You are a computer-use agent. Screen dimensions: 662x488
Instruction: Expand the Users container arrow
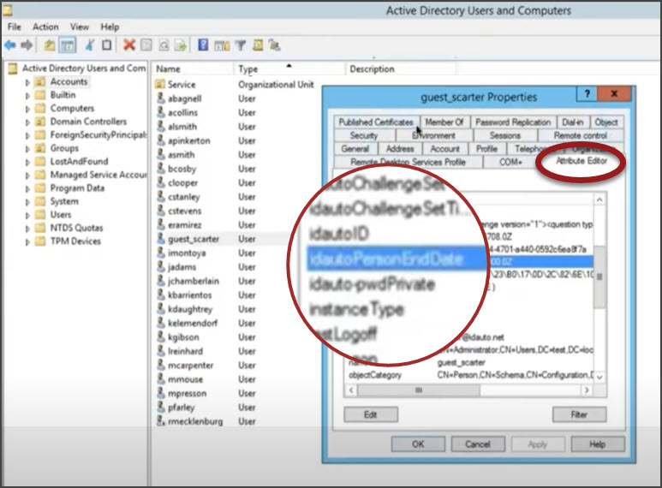pos(27,215)
